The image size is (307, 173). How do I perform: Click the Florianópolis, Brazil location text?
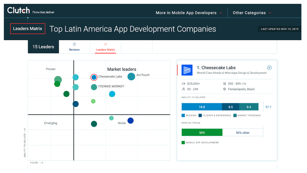pos(241,89)
